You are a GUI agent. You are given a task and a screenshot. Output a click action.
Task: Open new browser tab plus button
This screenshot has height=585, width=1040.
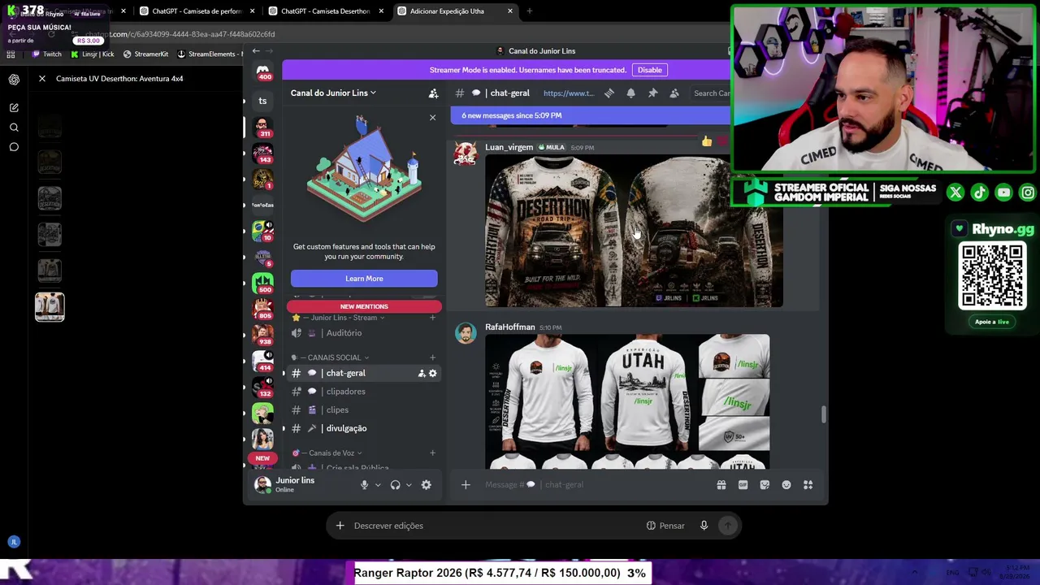click(530, 11)
